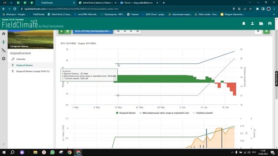Click the green chart view button top right
The width and height of the screenshot is (278, 156).
click(x=266, y=31)
